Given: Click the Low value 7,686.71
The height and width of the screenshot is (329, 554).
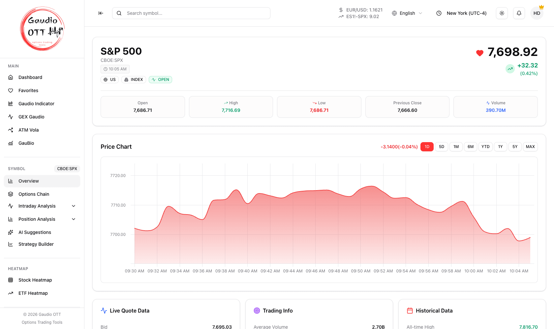Looking at the screenshot, I should tap(319, 110).
